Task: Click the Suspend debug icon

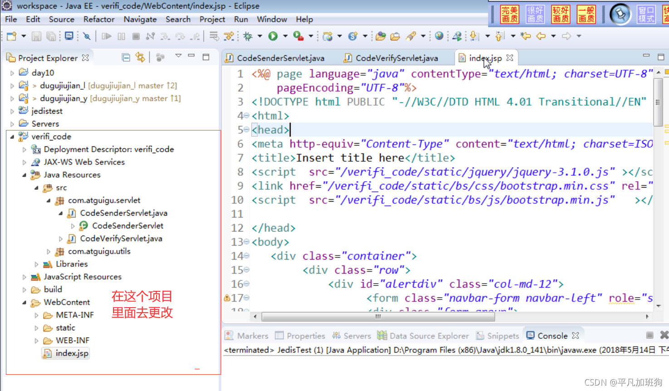Action: click(x=121, y=36)
